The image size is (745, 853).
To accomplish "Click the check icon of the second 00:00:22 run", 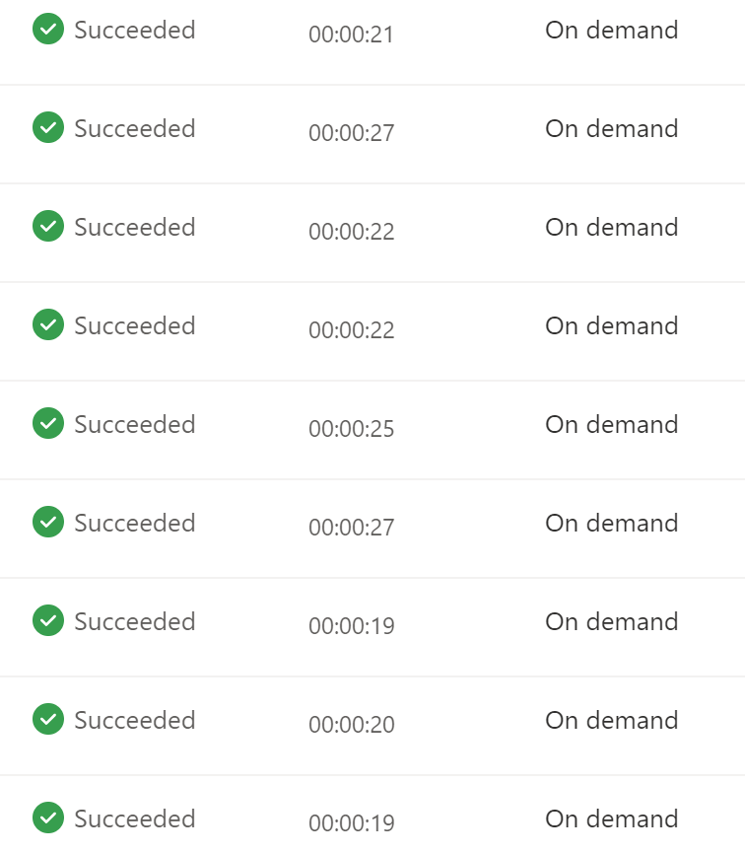I will tap(48, 325).
